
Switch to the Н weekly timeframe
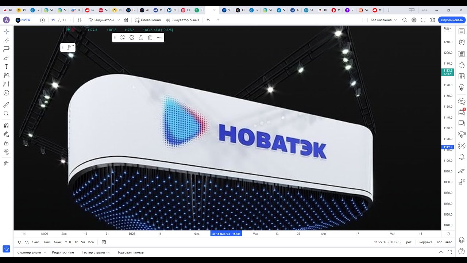[65, 20]
